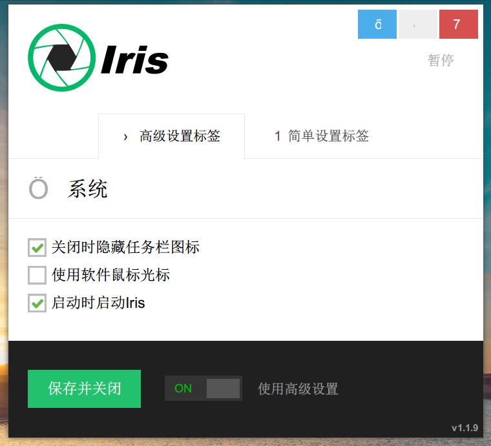Image resolution: width=491 pixels, height=446 pixels.
Task: Click the Iris aperture logo
Action: pos(61,58)
